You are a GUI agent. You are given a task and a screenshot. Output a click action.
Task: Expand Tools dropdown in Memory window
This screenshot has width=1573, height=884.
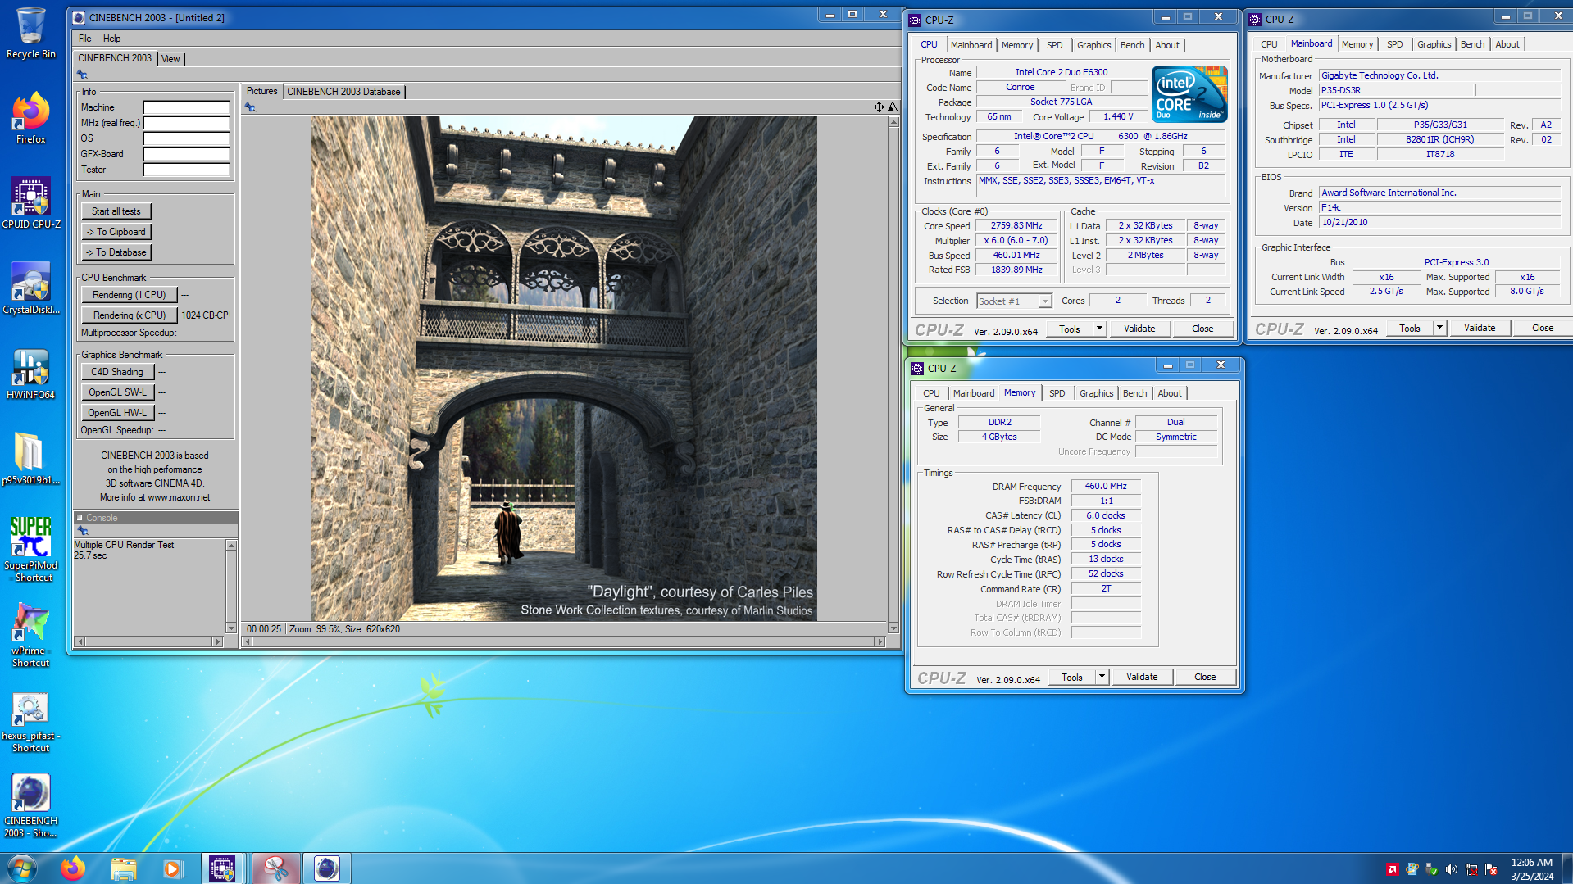pos(1102,677)
